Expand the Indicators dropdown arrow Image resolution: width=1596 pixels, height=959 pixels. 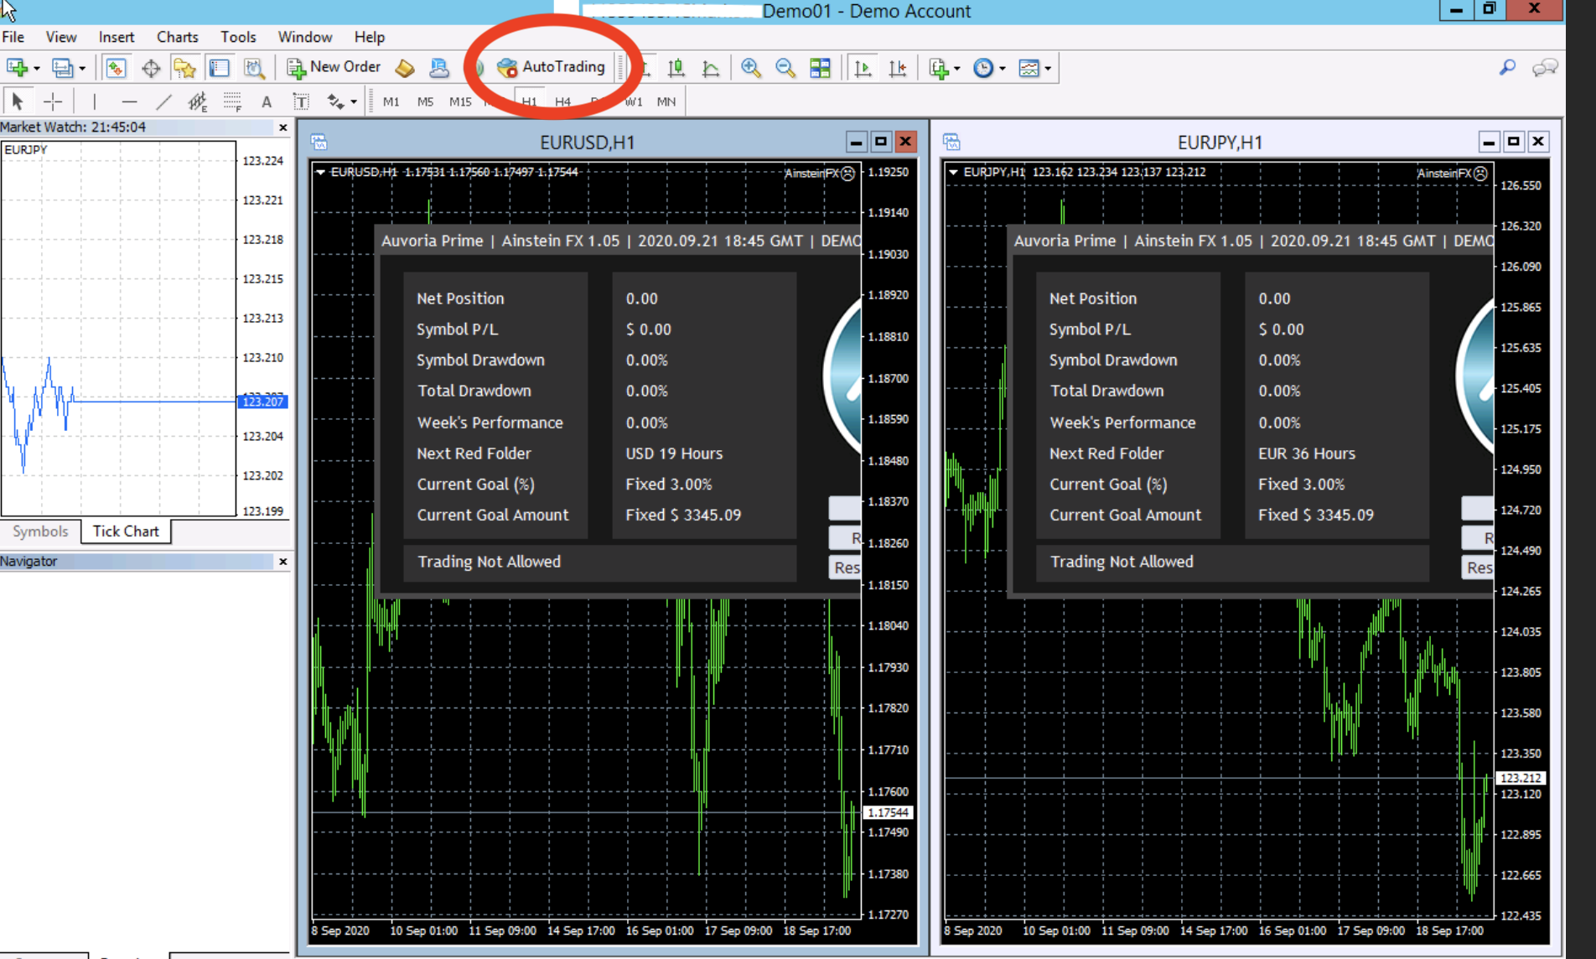[957, 69]
